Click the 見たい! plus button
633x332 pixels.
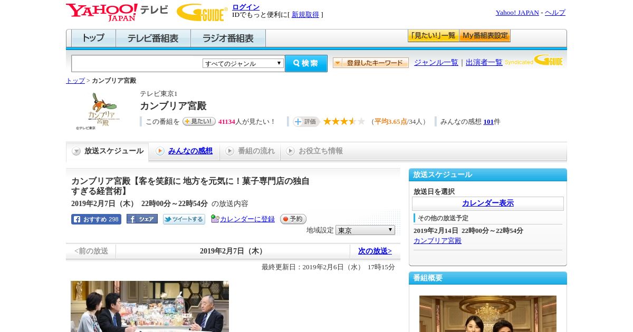point(199,121)
